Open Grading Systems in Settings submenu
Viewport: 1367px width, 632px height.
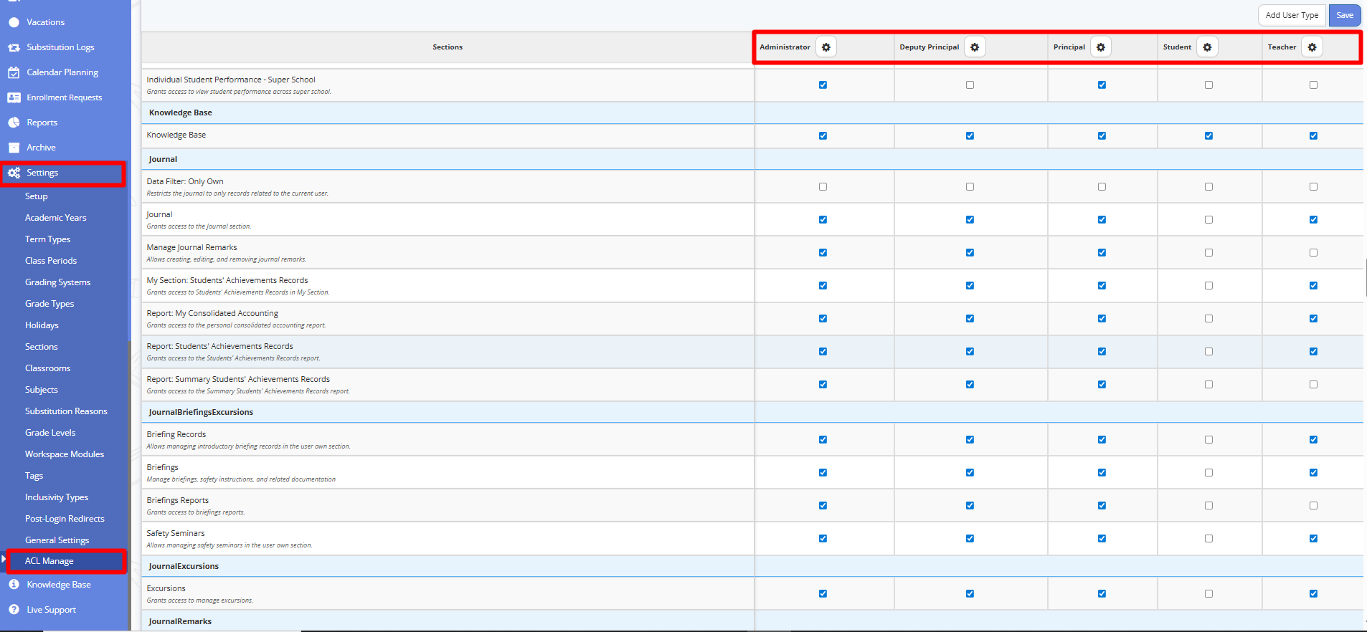[x=57, y=282]
